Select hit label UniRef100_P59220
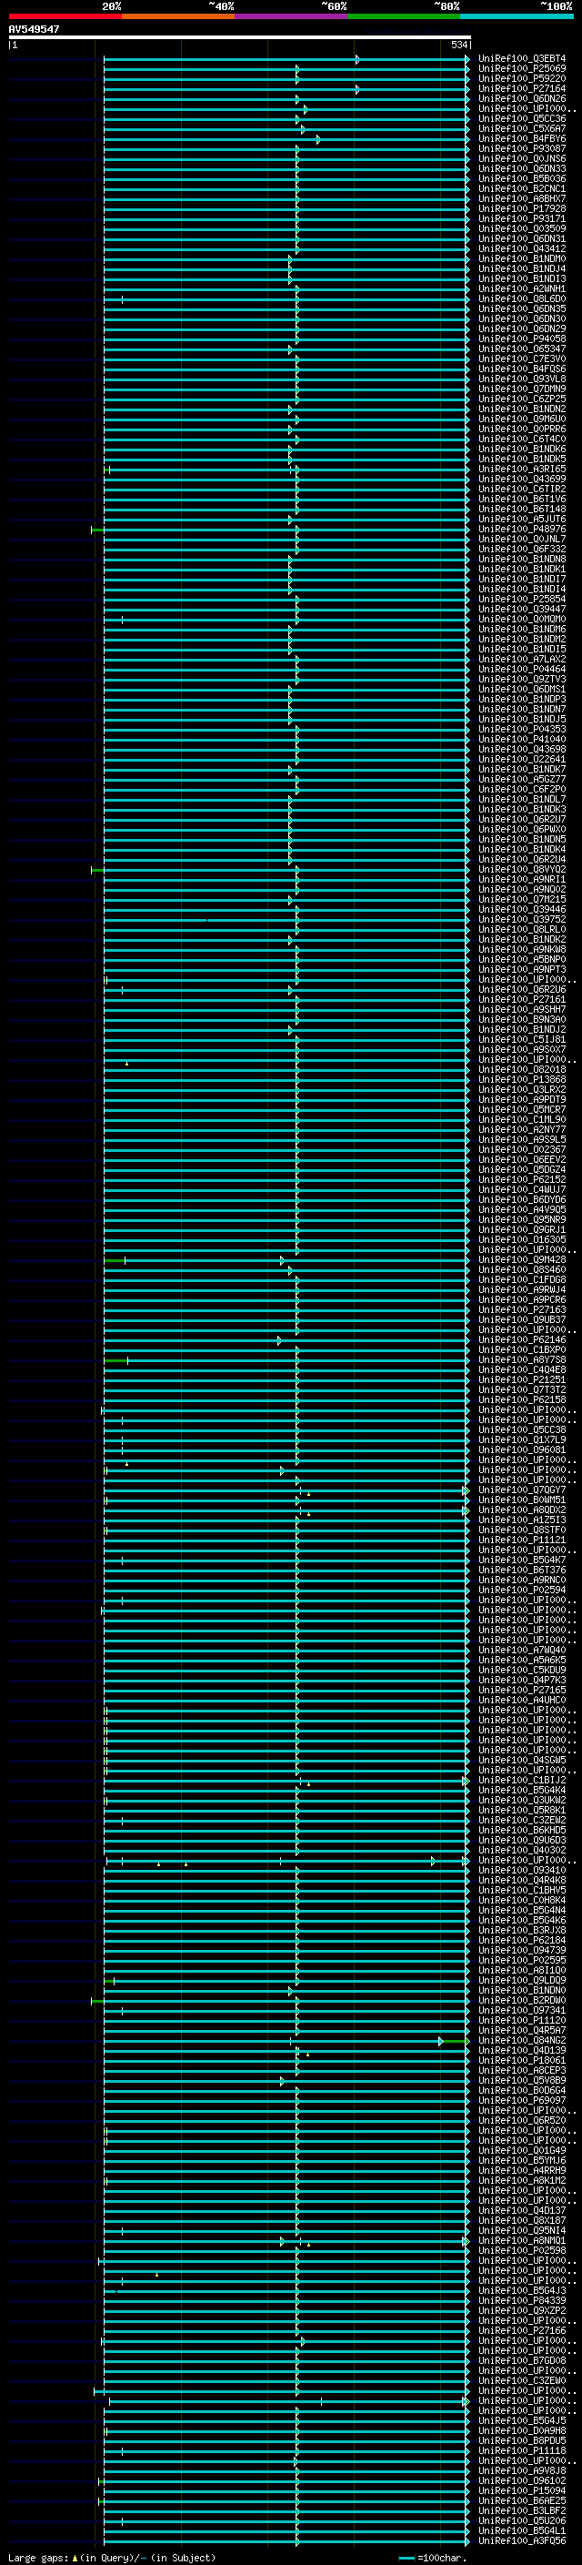 point(521,78)
